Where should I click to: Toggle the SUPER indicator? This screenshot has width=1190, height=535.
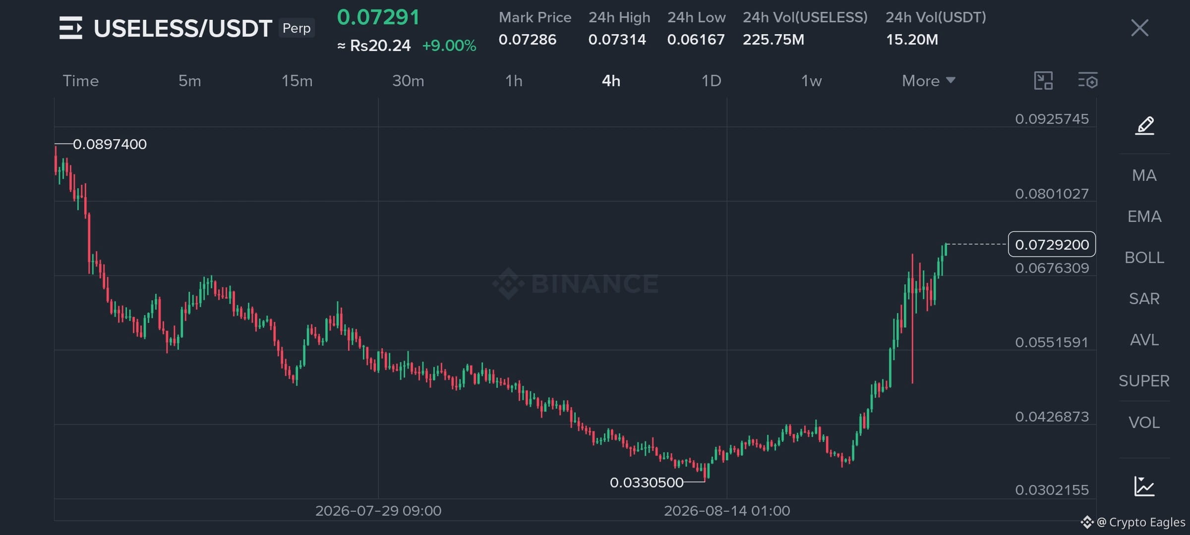pos(1144,381)
